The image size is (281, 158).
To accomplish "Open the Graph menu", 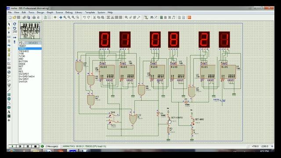I will [x=50, y=12].
